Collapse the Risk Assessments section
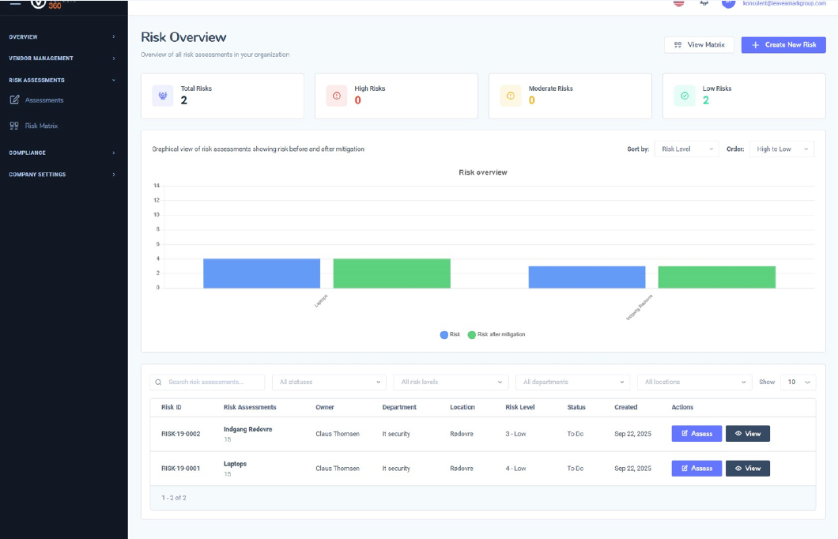This screenshot has width=838, height=539. coord(35,79)
